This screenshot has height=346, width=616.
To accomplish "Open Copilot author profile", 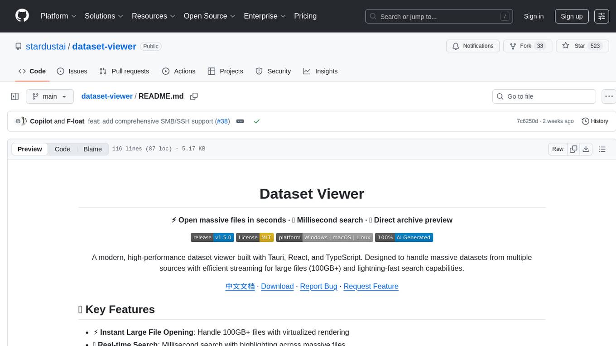I will pos(41,121).
